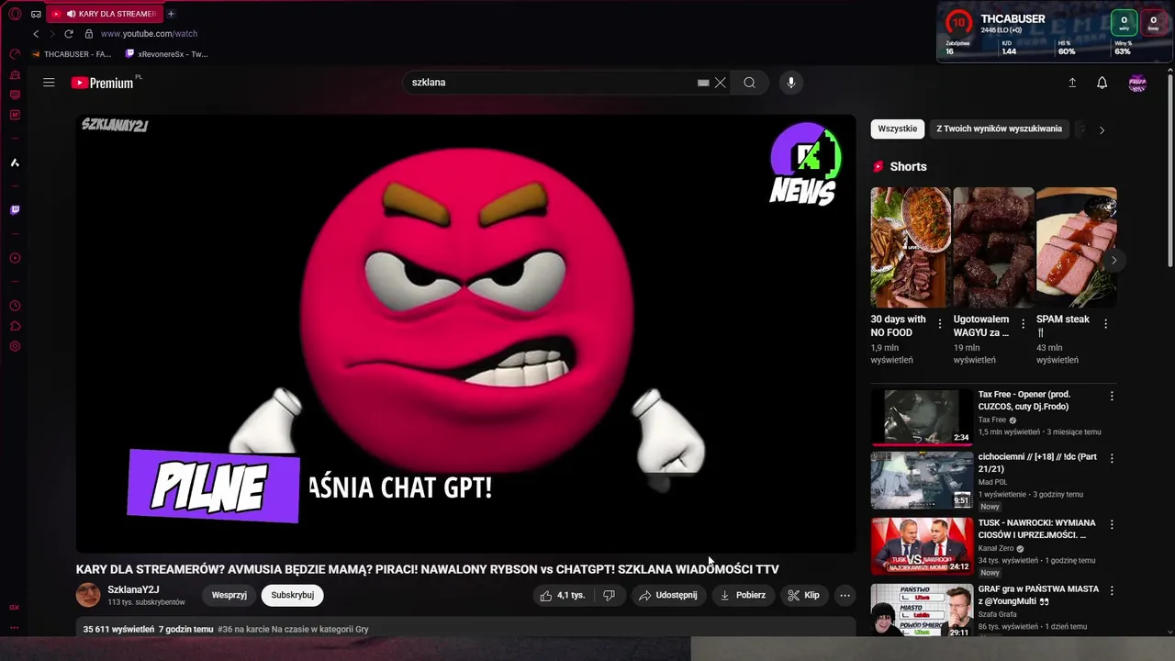This screenshot has height=661, width=1175.
Task: Open SzklanaY2J channel name
Action: tap(133, 589)
